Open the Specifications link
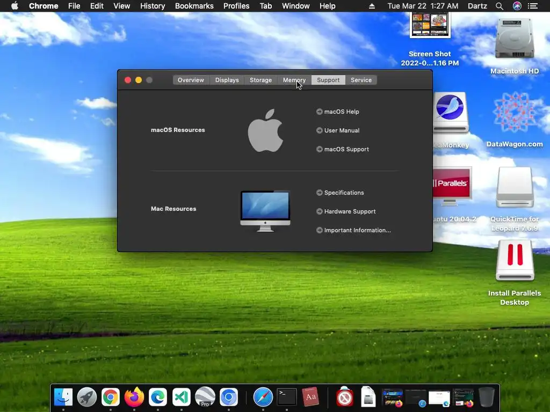 click(x=340, y=193)
